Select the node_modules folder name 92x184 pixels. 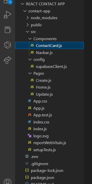click(44, 18)
